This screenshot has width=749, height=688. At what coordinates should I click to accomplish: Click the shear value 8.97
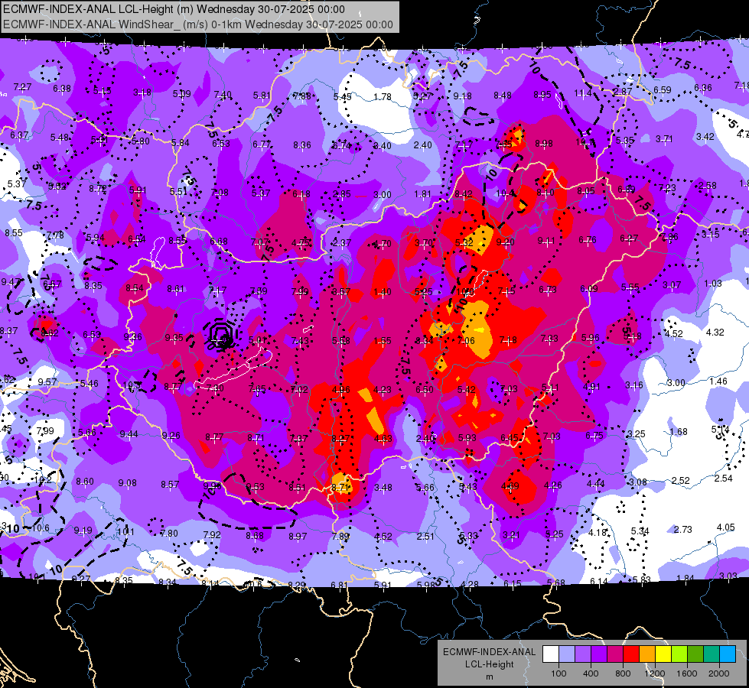coord(298,537)
